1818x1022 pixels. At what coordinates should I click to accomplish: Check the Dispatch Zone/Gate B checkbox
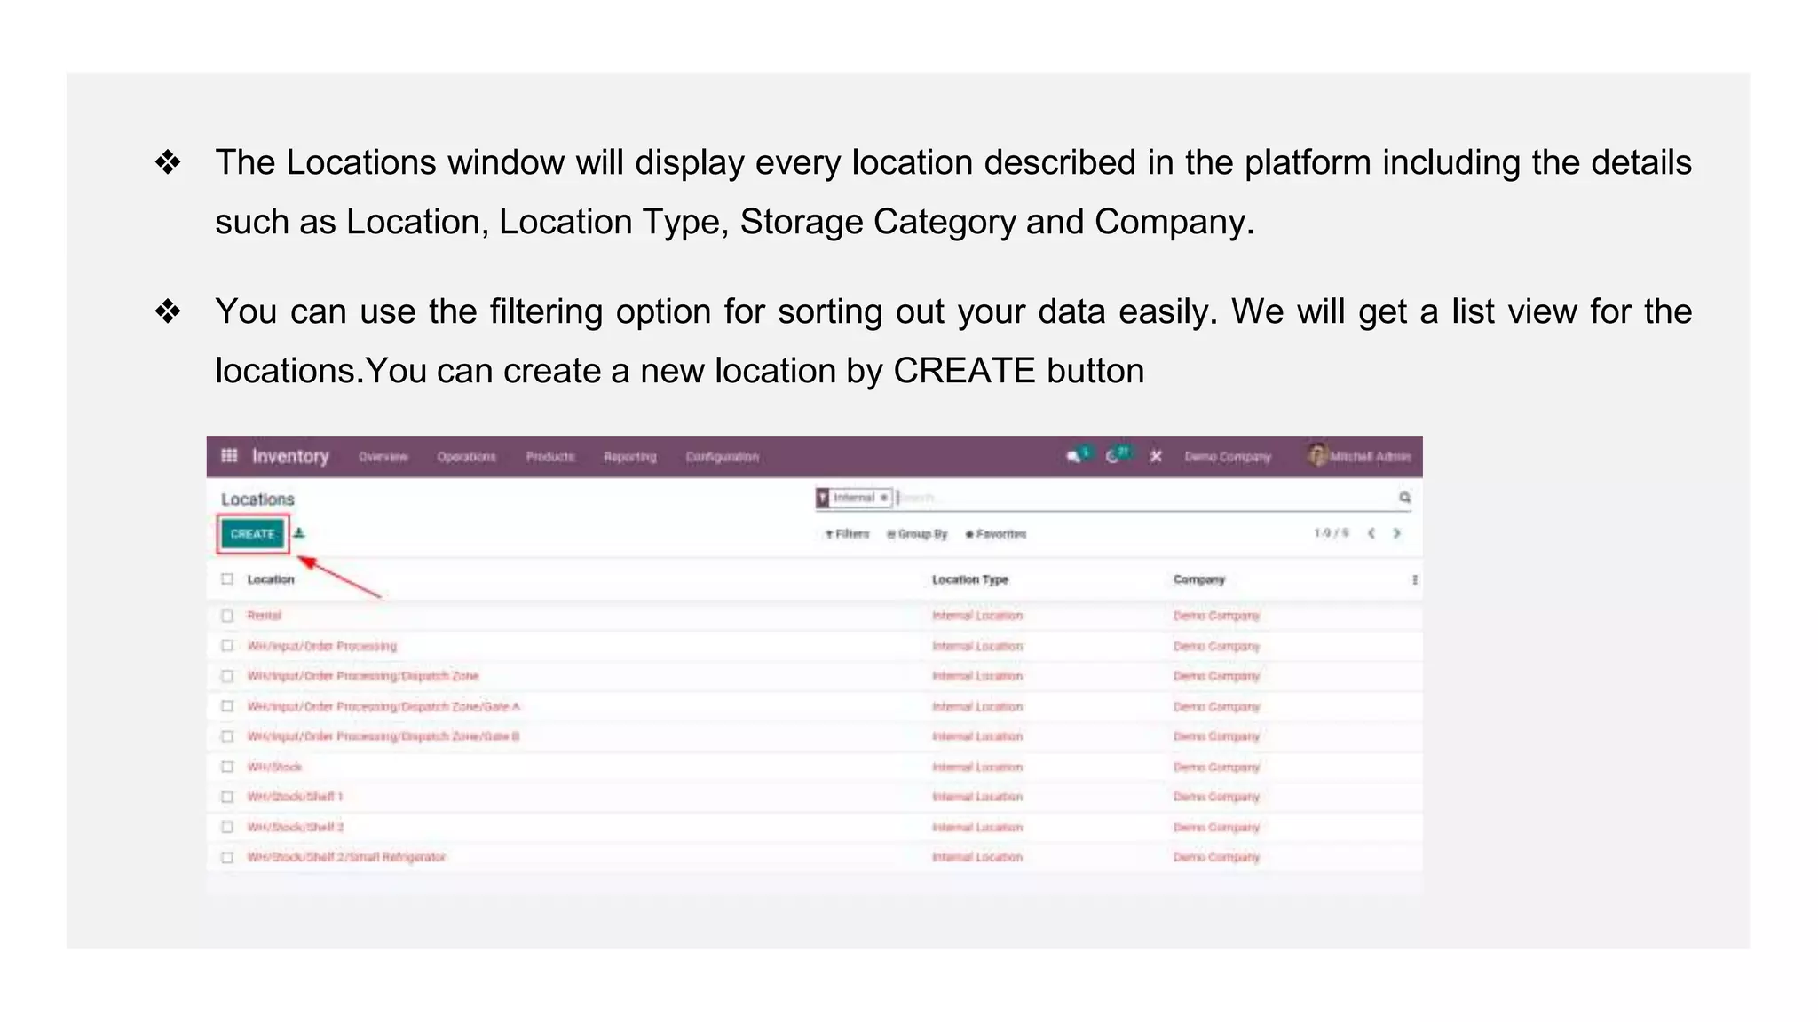pyautogui.click(x=227, y=736)
